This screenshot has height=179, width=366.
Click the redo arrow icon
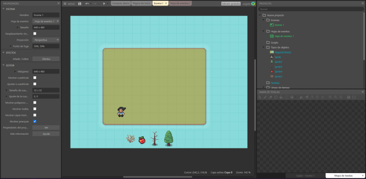click(x=94, y=4)
